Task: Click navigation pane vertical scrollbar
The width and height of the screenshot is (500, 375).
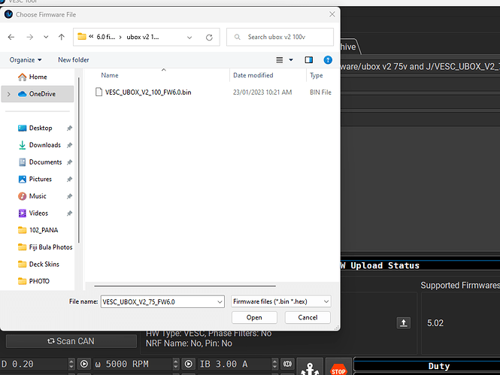Action: click(x=79, y=159)
